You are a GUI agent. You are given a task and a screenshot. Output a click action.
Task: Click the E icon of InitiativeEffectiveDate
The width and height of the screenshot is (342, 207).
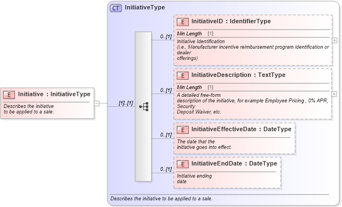(x=183, y=130)
